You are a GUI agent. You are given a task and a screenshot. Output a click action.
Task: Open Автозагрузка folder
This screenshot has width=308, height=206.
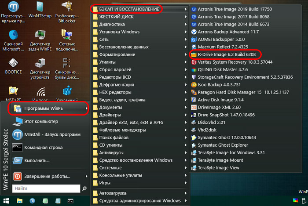point(140,193)
